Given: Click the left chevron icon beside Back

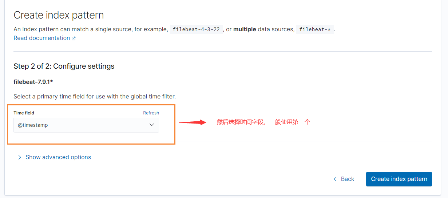Looking at the screenshot, I should click(x=335, y=179).
